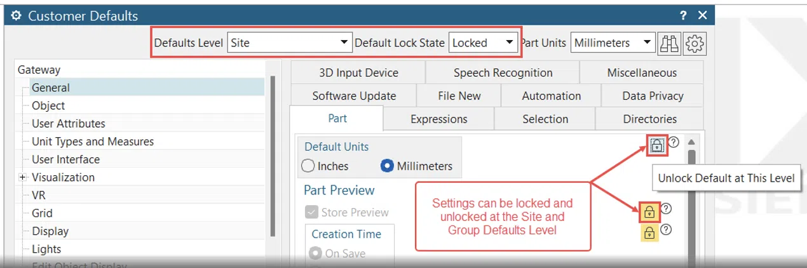
Task: Click the title bar help question mark
Action: click(x=683, y=15)
